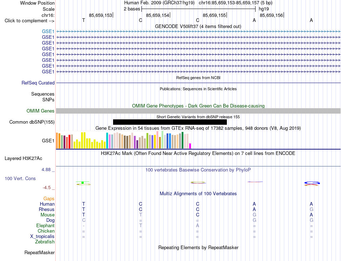
Task: Click position label 85,659,156
Action: point(271,15)
